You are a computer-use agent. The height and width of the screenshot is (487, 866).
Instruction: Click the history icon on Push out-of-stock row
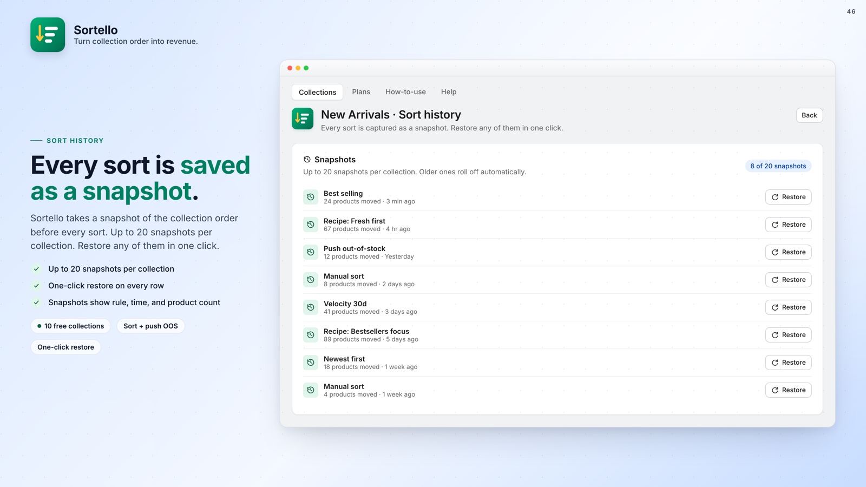coord(311,252)
